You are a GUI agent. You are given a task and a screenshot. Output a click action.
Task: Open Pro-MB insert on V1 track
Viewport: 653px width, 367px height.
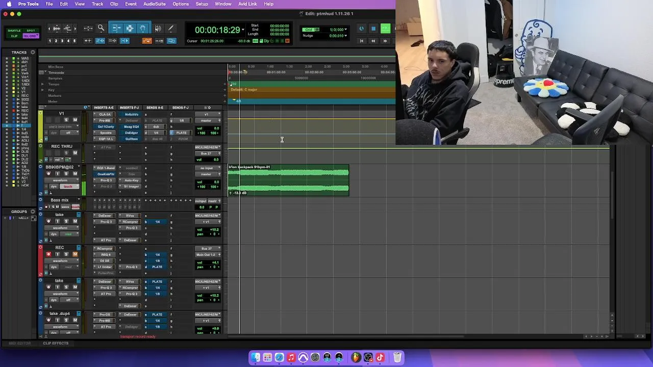coord(105,121)
